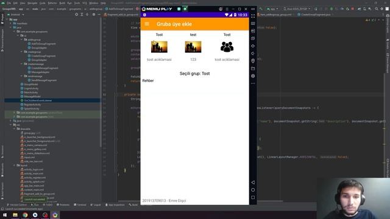The height and width of the screenshot is (219, 390).
Task: Collapse the createmessage package
Action: [22, 64]
